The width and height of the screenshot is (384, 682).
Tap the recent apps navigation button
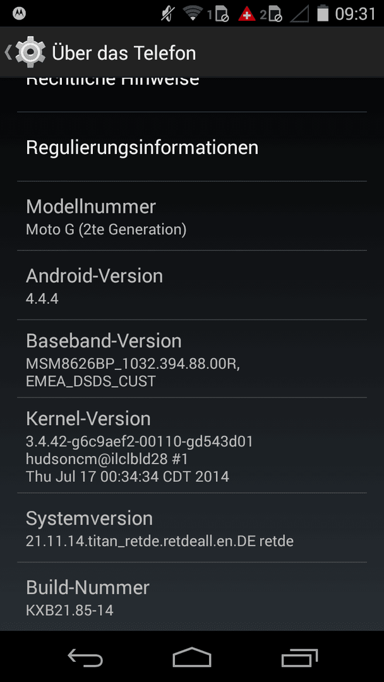tap(299, 657)
